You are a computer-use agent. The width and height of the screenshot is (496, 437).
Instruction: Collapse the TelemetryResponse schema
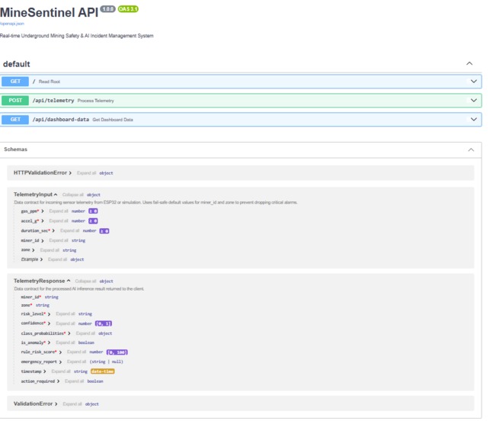coord(69,281)
